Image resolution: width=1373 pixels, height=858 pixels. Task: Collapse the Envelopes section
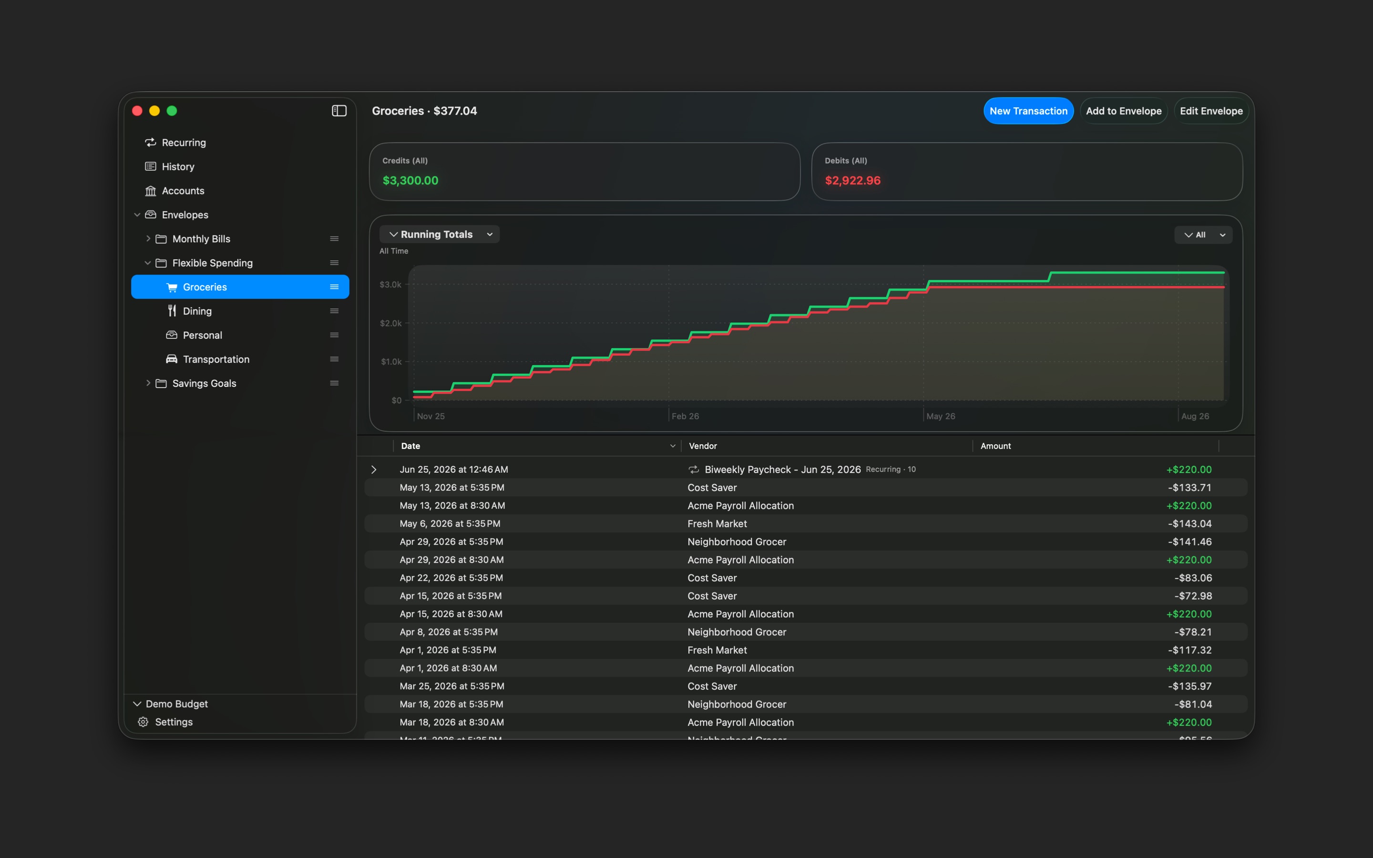pyautogui.click(x=137, y=214)
